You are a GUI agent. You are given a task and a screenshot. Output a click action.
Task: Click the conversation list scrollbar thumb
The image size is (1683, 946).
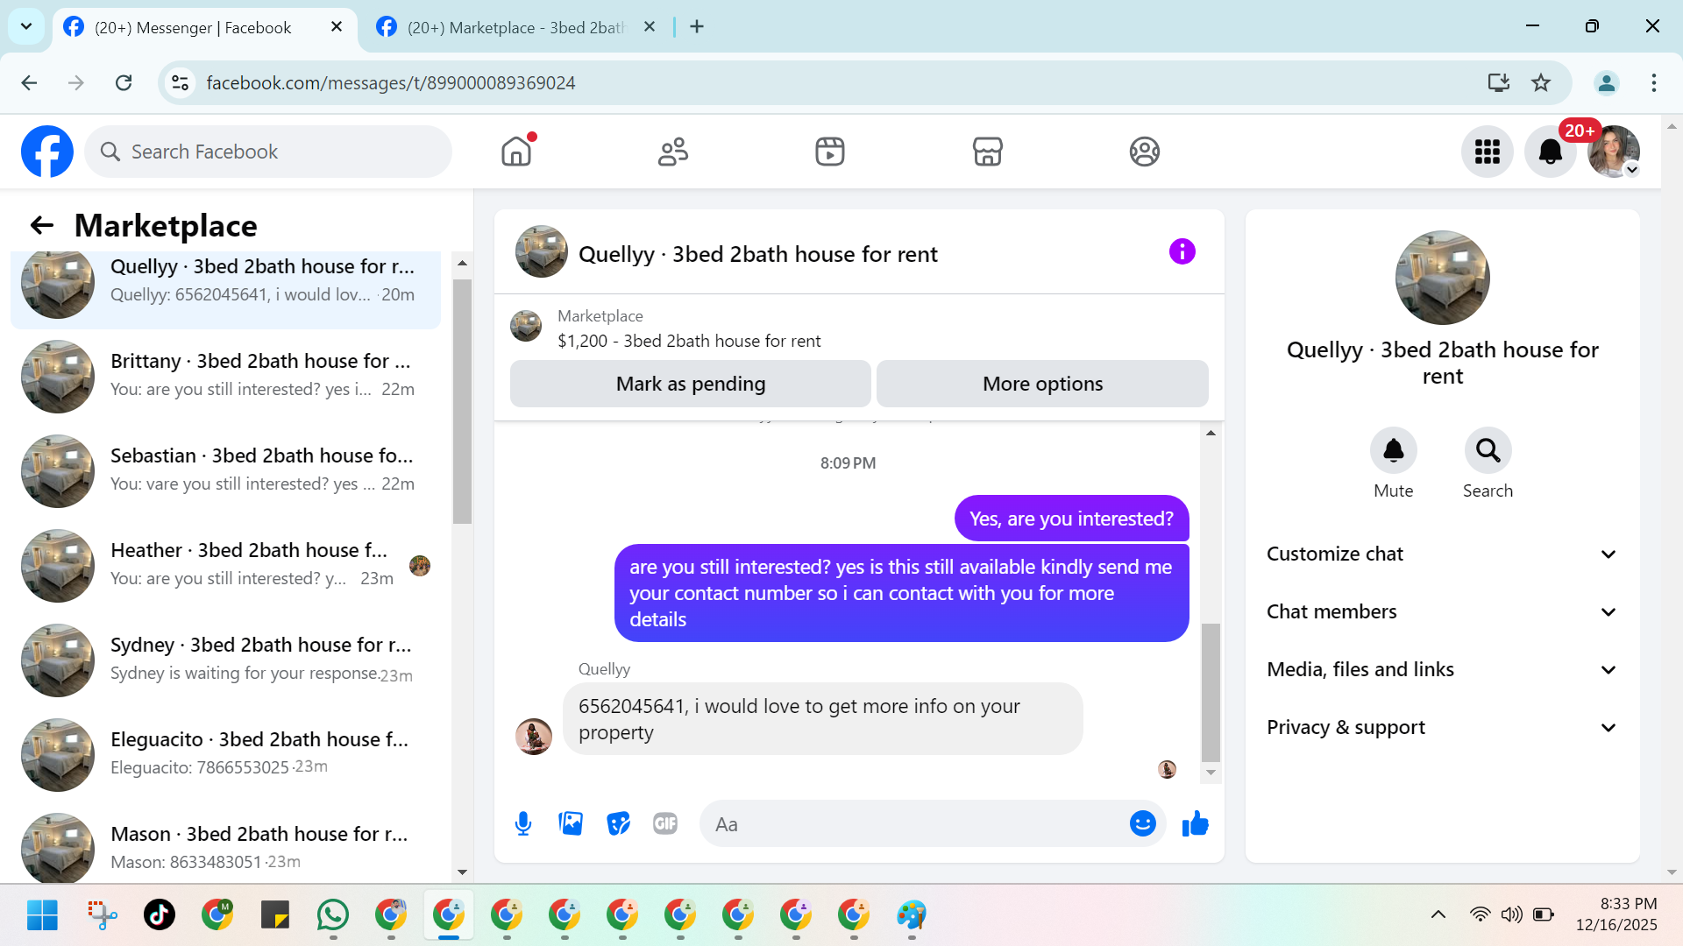(x=462, y=401)
